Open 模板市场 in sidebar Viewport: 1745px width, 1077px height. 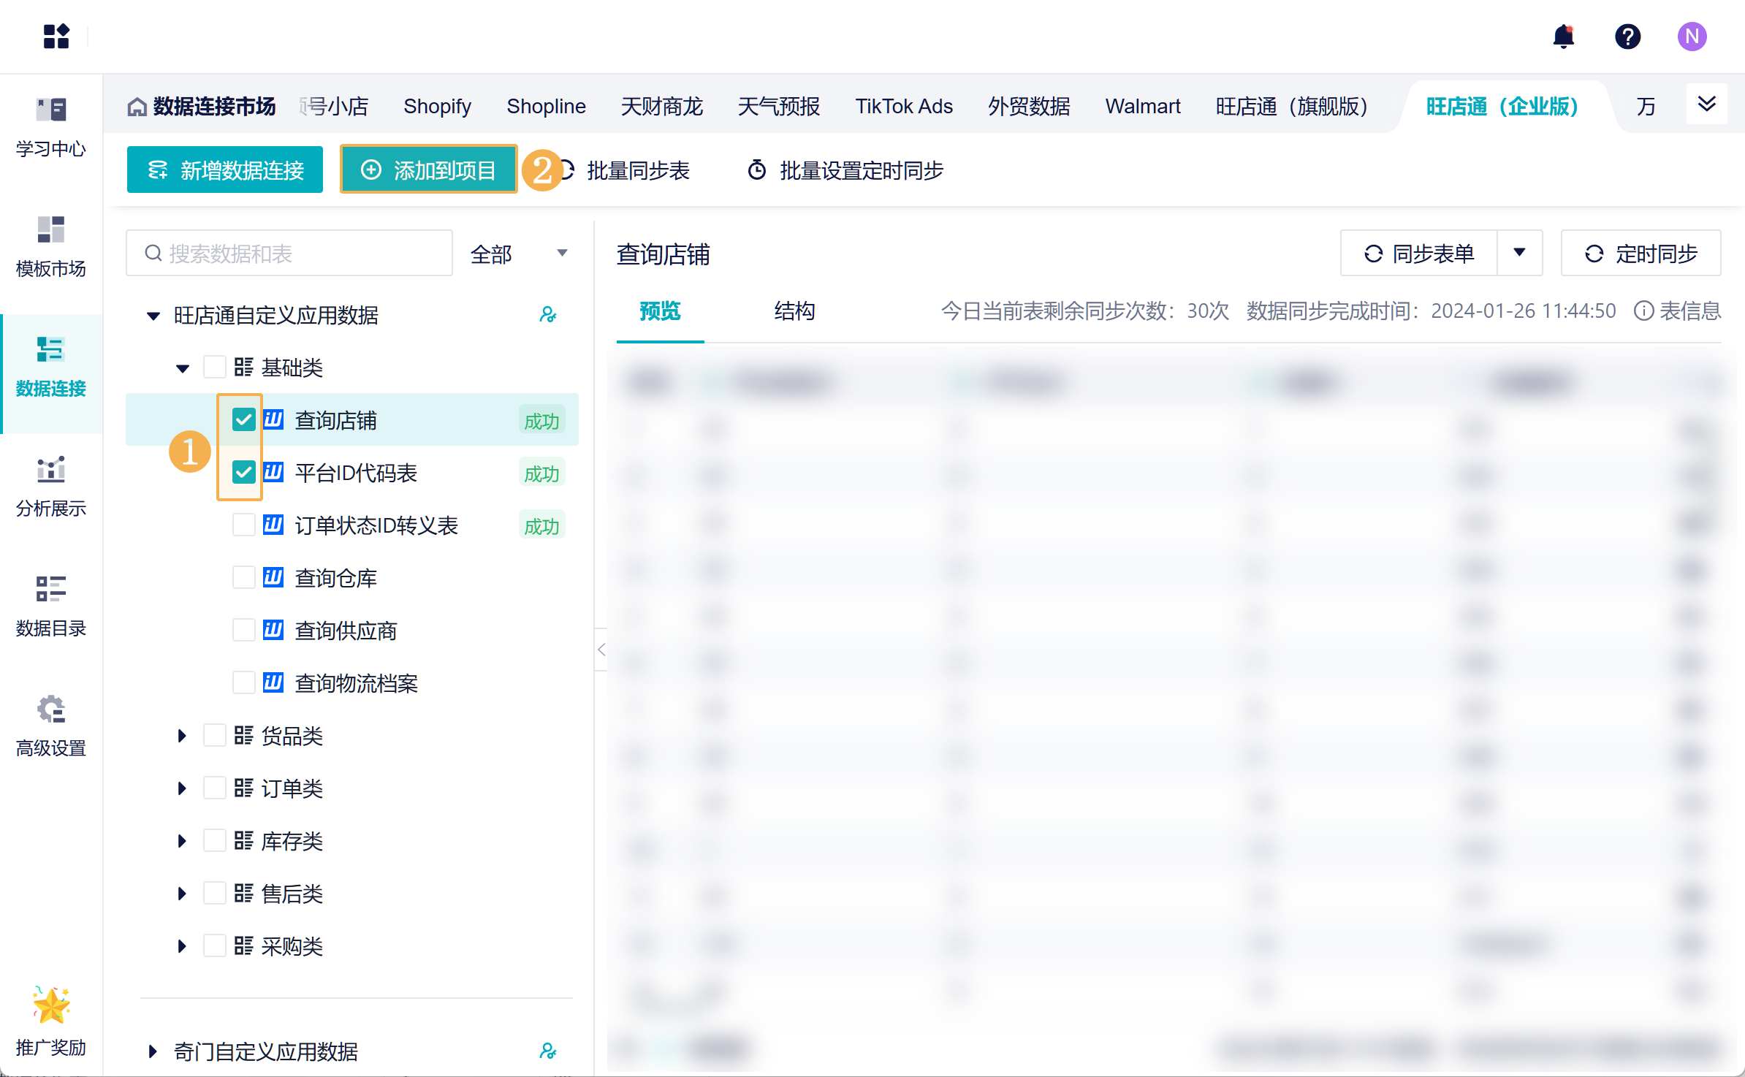tap(51, 247)
